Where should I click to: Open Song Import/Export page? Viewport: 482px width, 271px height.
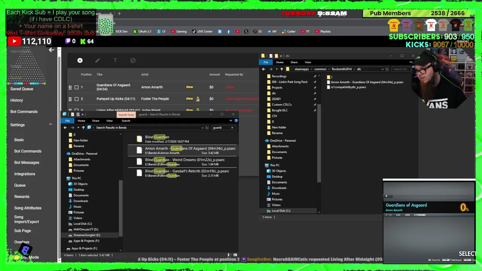click(x=26, y=219)
